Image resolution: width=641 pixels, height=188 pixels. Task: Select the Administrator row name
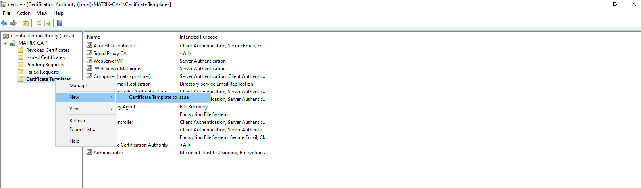tap(108, 153)
